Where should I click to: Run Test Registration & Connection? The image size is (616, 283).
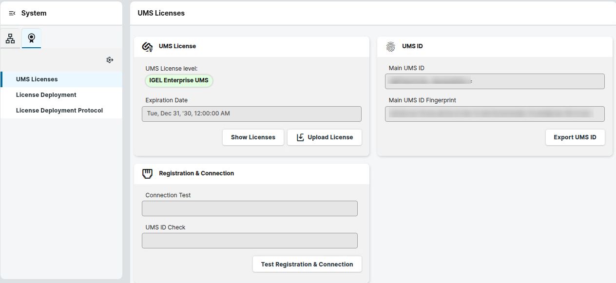[307, 264]
